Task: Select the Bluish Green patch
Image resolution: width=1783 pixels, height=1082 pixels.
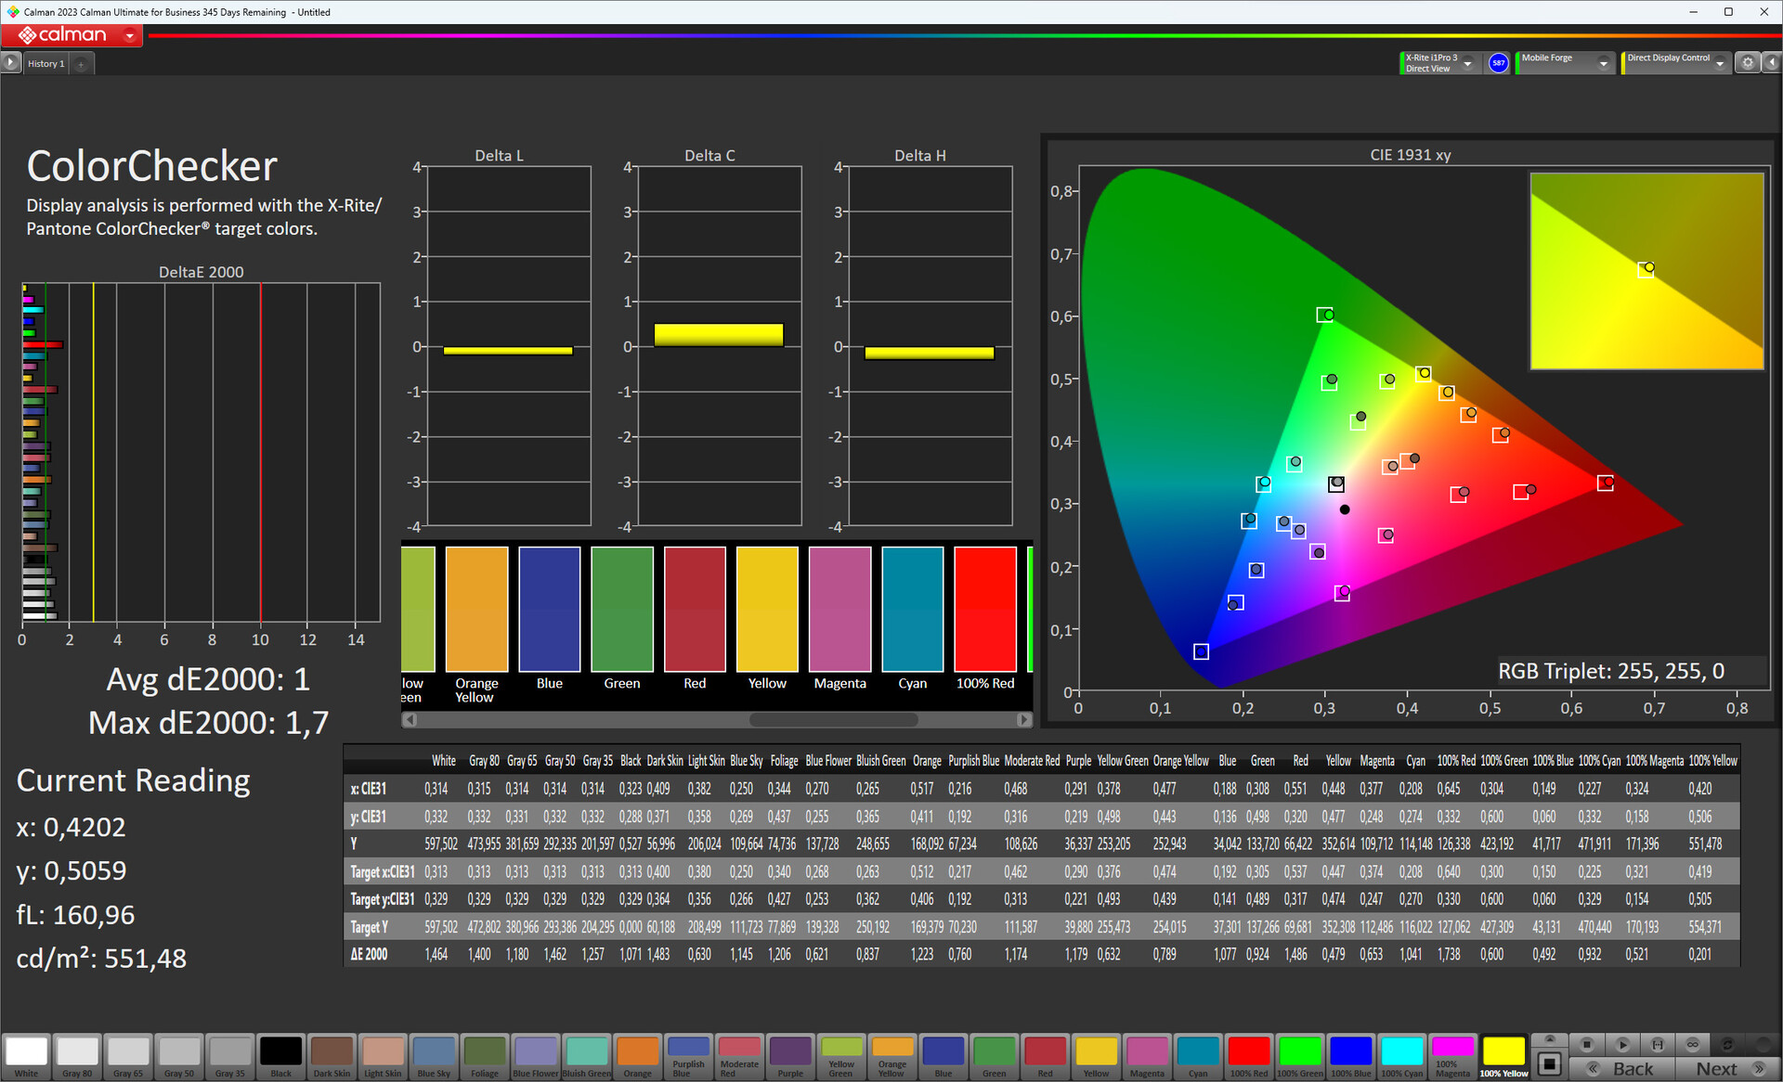Action: 587,1057
